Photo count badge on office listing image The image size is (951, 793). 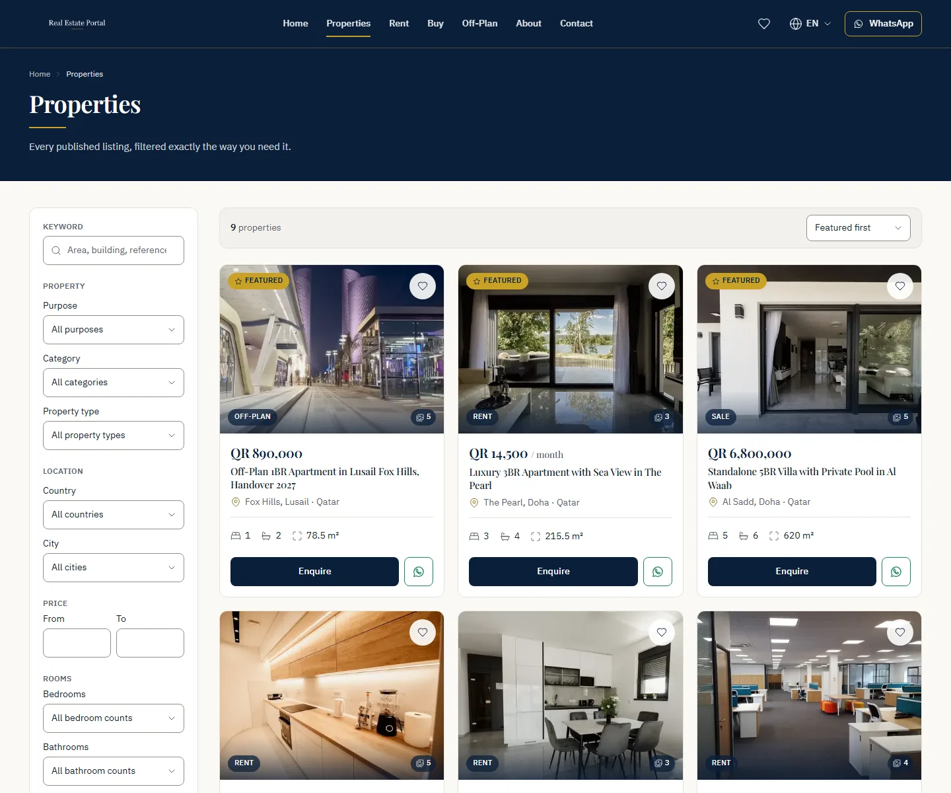(901, 763)
